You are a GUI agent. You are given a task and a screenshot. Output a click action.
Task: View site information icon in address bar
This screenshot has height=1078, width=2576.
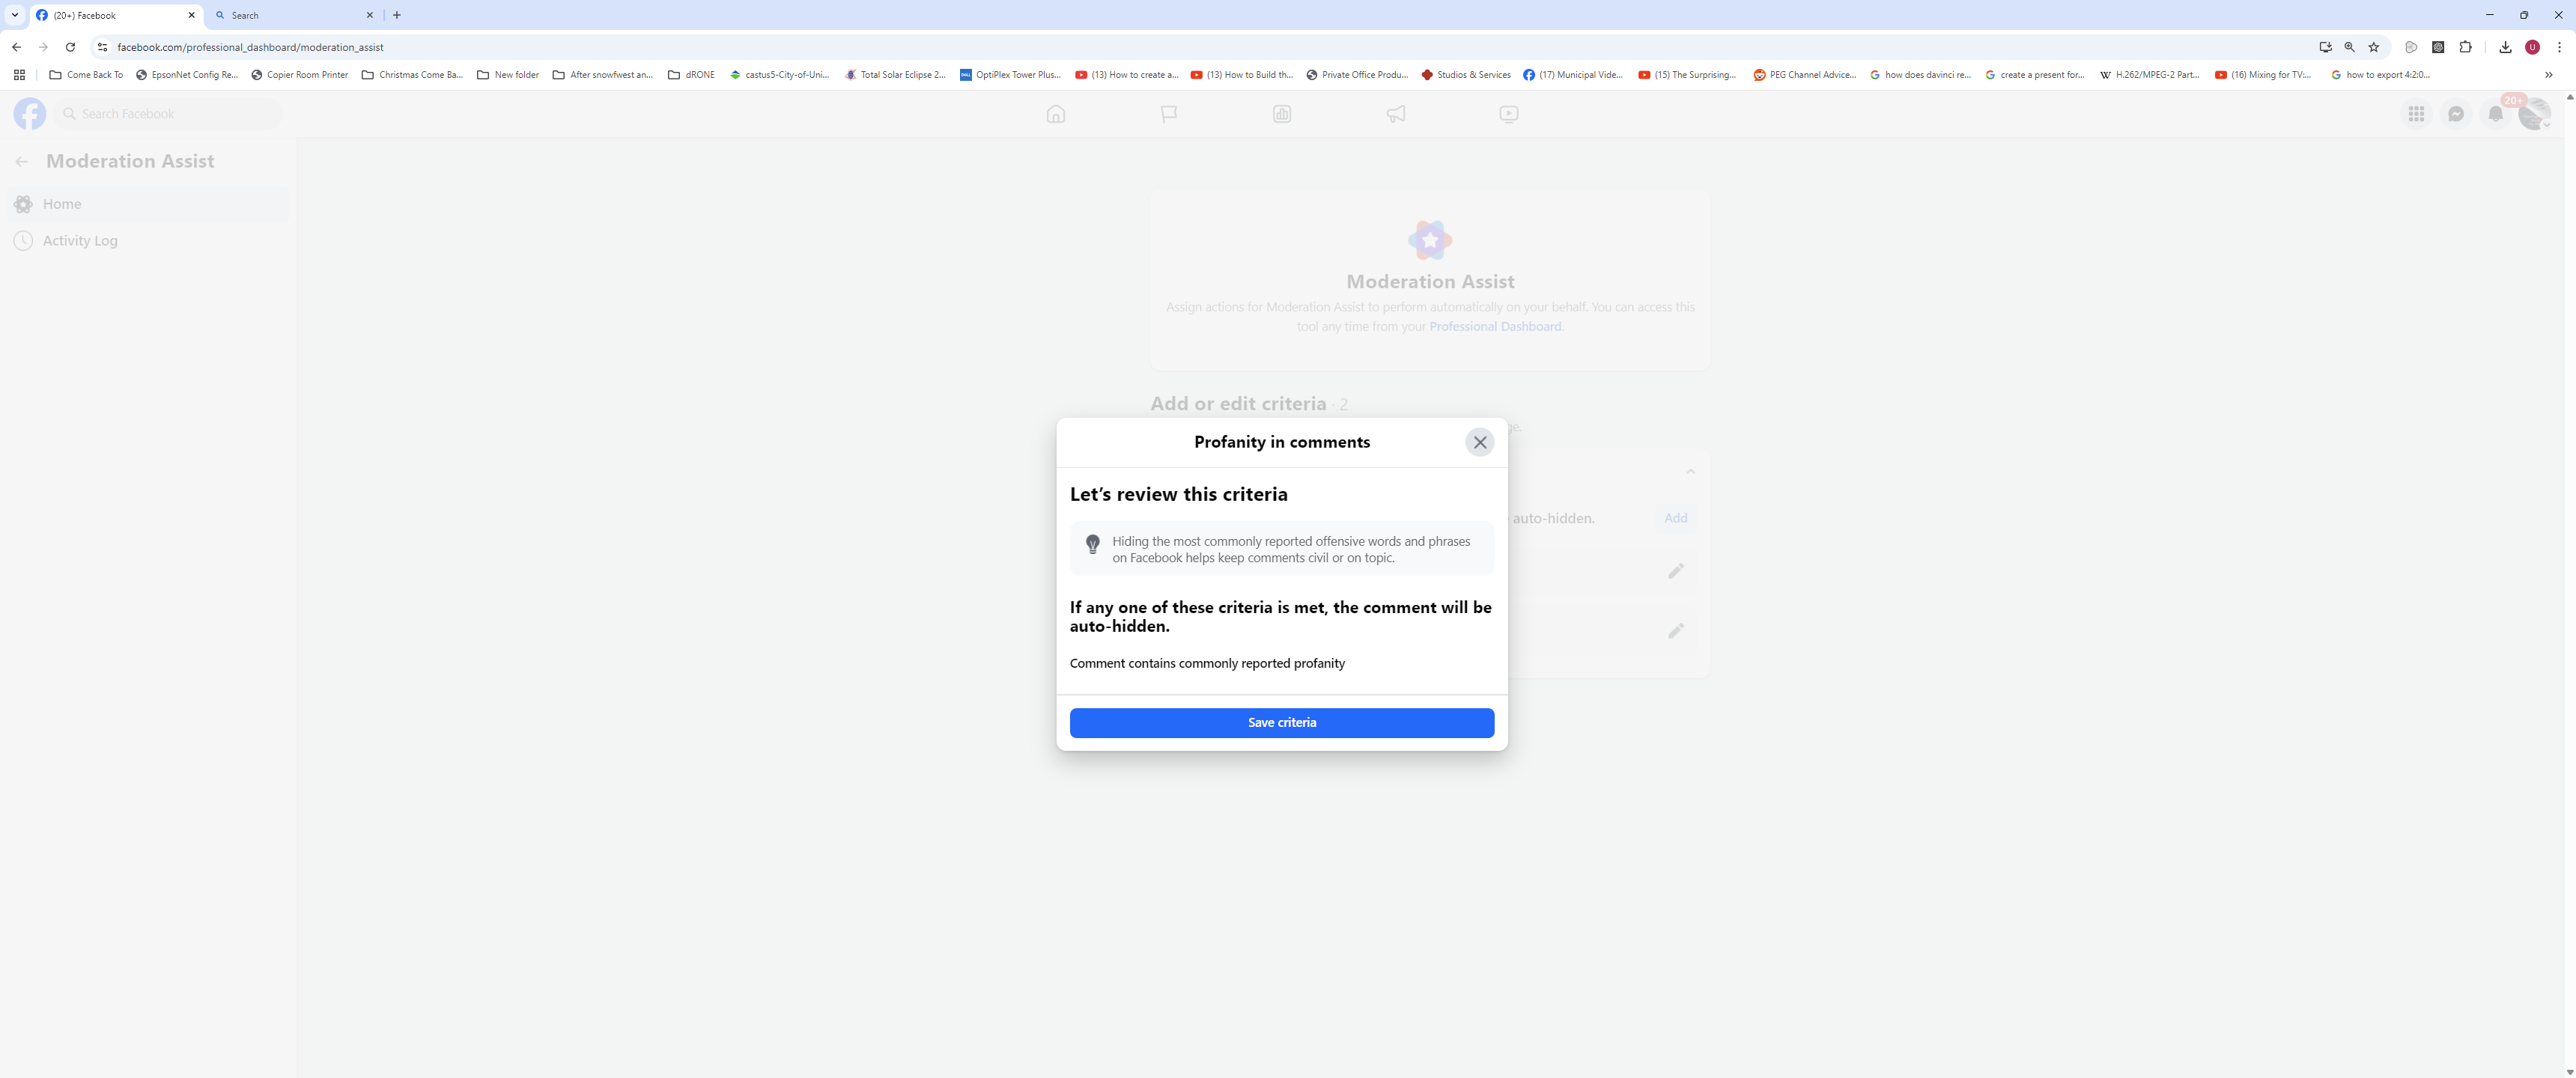(102, 47)
